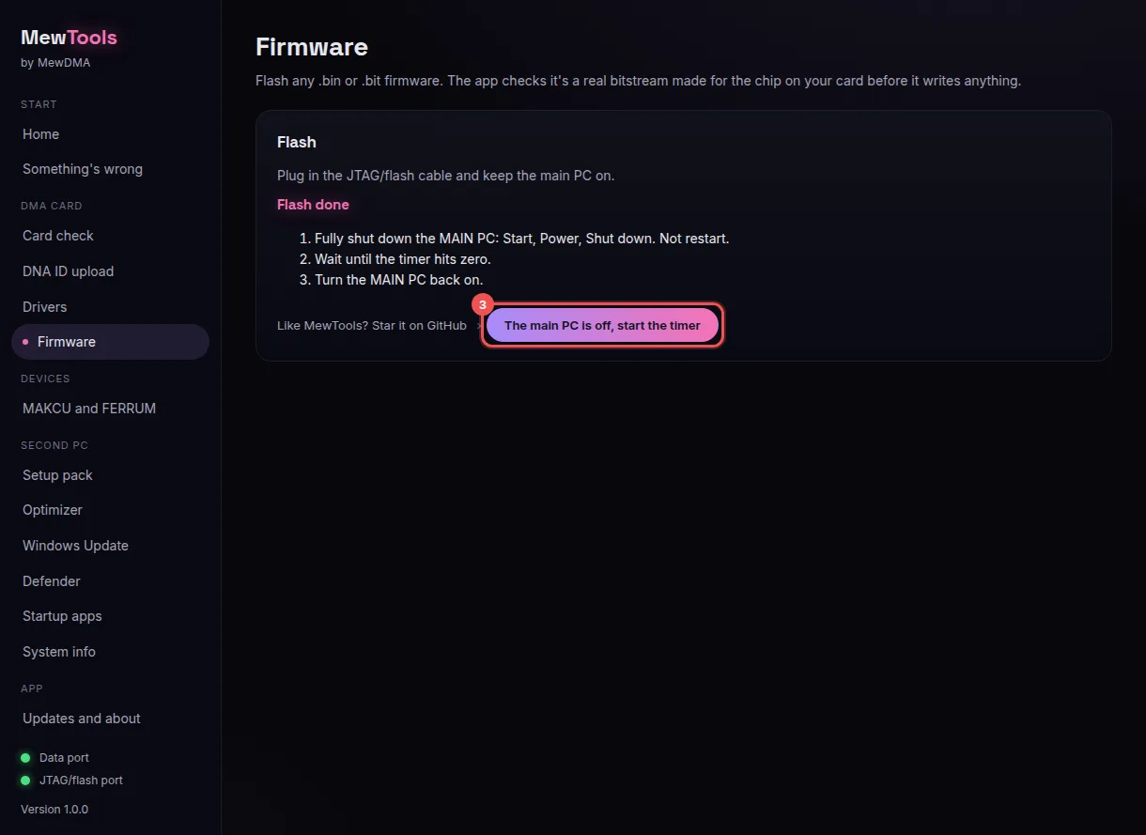Click the green JTAG/flash port status dot
1146x835 pixels.
pos(25,781)
